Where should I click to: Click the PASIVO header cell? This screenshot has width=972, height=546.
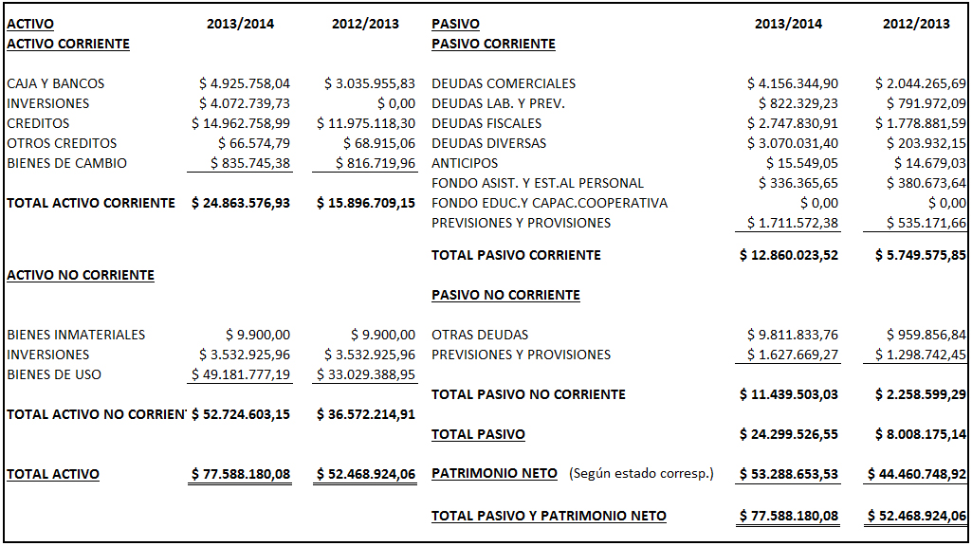(455, 24)
